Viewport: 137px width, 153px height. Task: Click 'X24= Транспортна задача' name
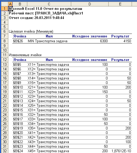[x=48, y=101]
